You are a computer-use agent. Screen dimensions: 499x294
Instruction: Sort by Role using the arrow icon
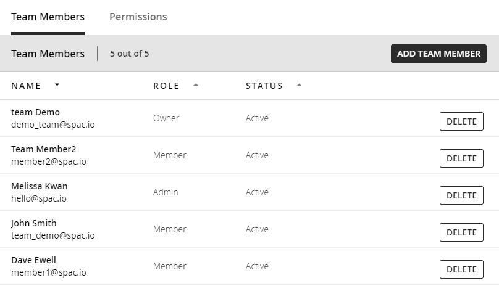coord(196,85)
